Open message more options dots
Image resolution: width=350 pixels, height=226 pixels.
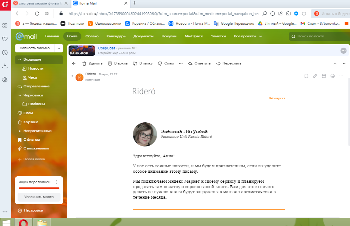coord(341,76)
